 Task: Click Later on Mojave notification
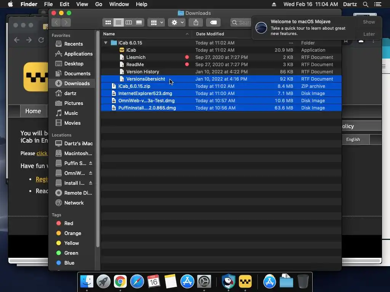(x=369, y=34)
